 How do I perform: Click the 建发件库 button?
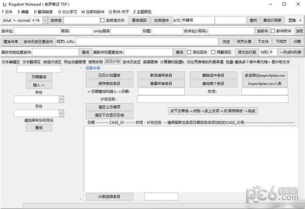pos(11,42)
